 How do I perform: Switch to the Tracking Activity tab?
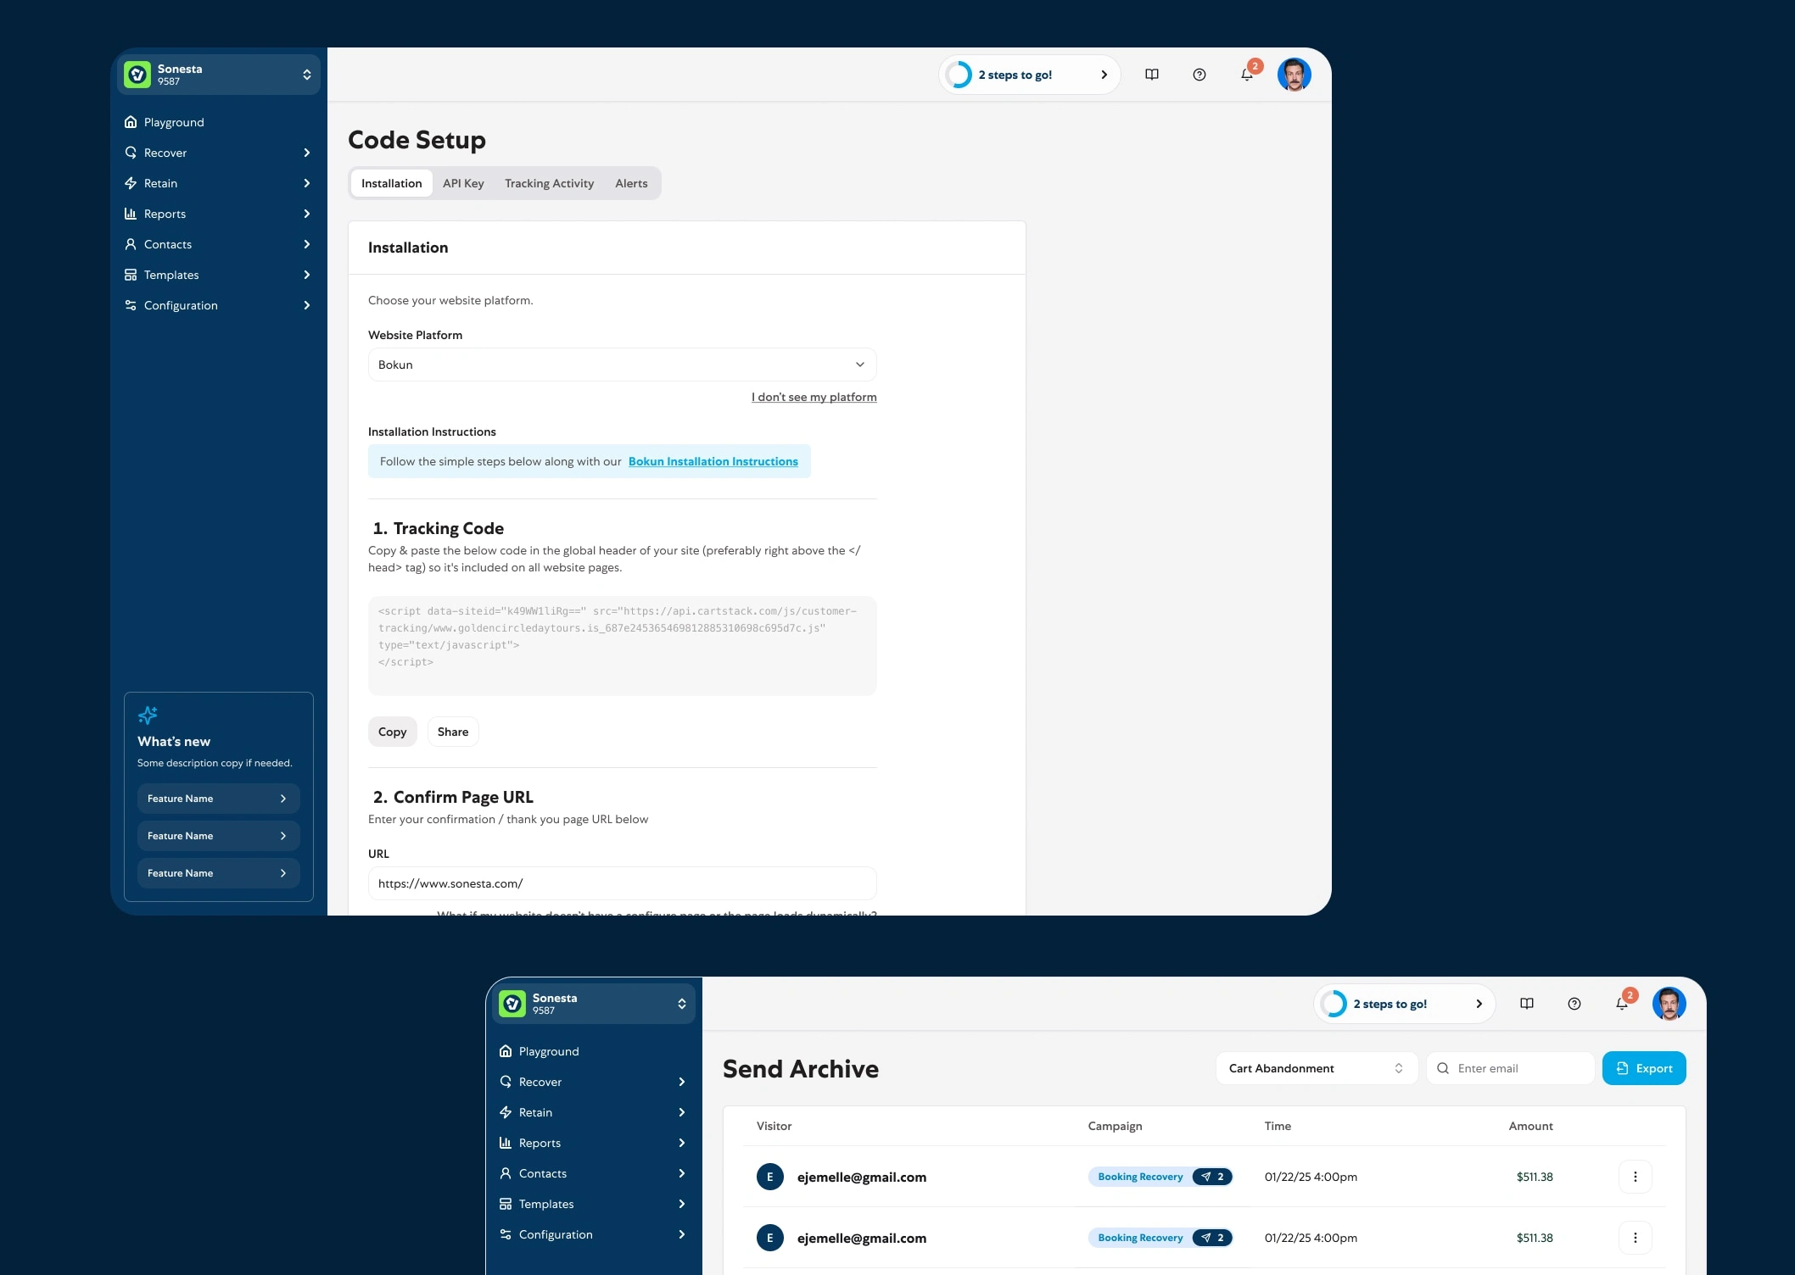[x=549, y=183]
